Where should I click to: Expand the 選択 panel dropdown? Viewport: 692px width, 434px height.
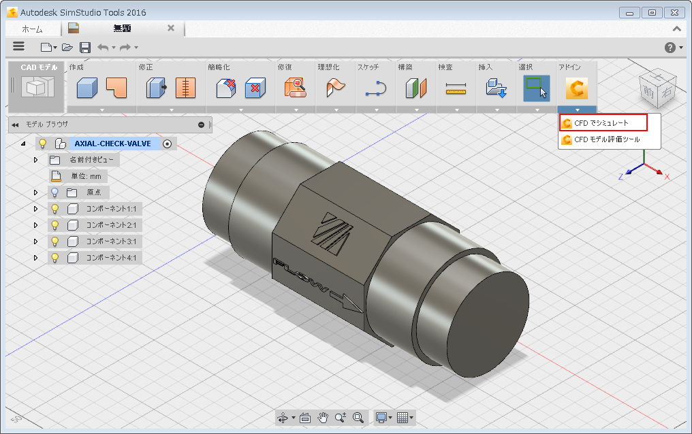[537, 110]
